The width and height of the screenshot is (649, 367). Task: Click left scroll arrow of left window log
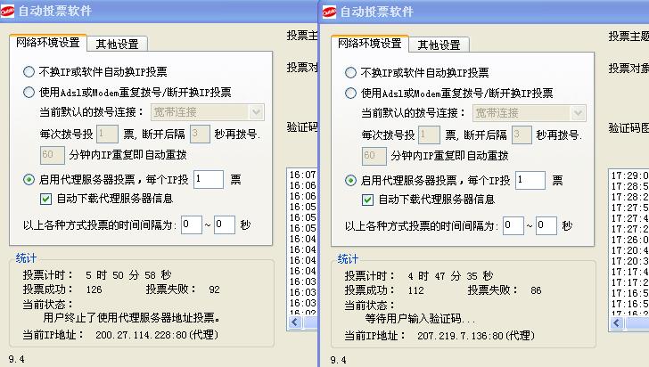295,322
